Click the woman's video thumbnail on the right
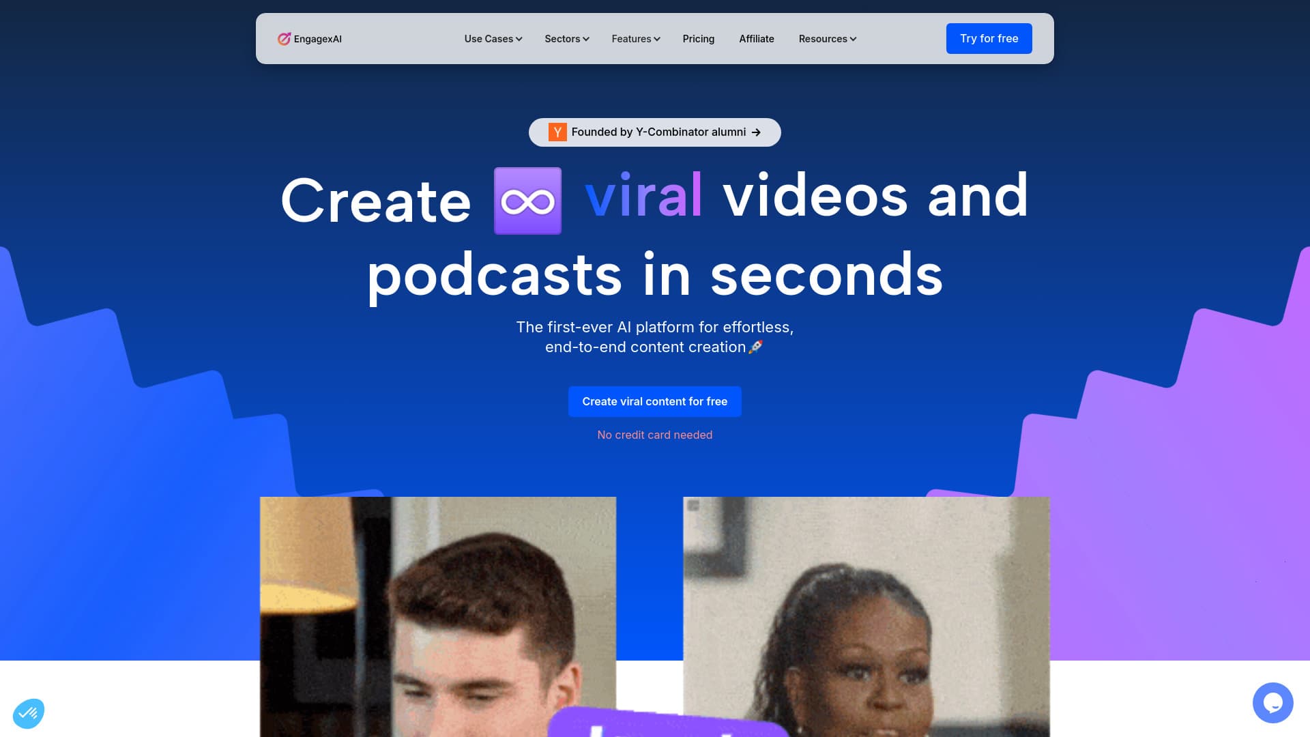Viewport: 1310px width, 737px height. (x=867, y=614)
